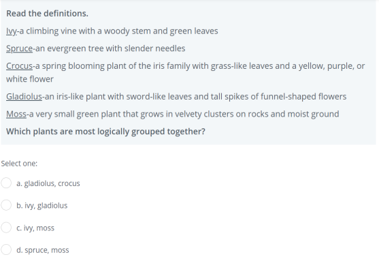The image size is (379, 257).
Task: Click the 'd. spruce, moss' answer label
Action: coord(43,250)
